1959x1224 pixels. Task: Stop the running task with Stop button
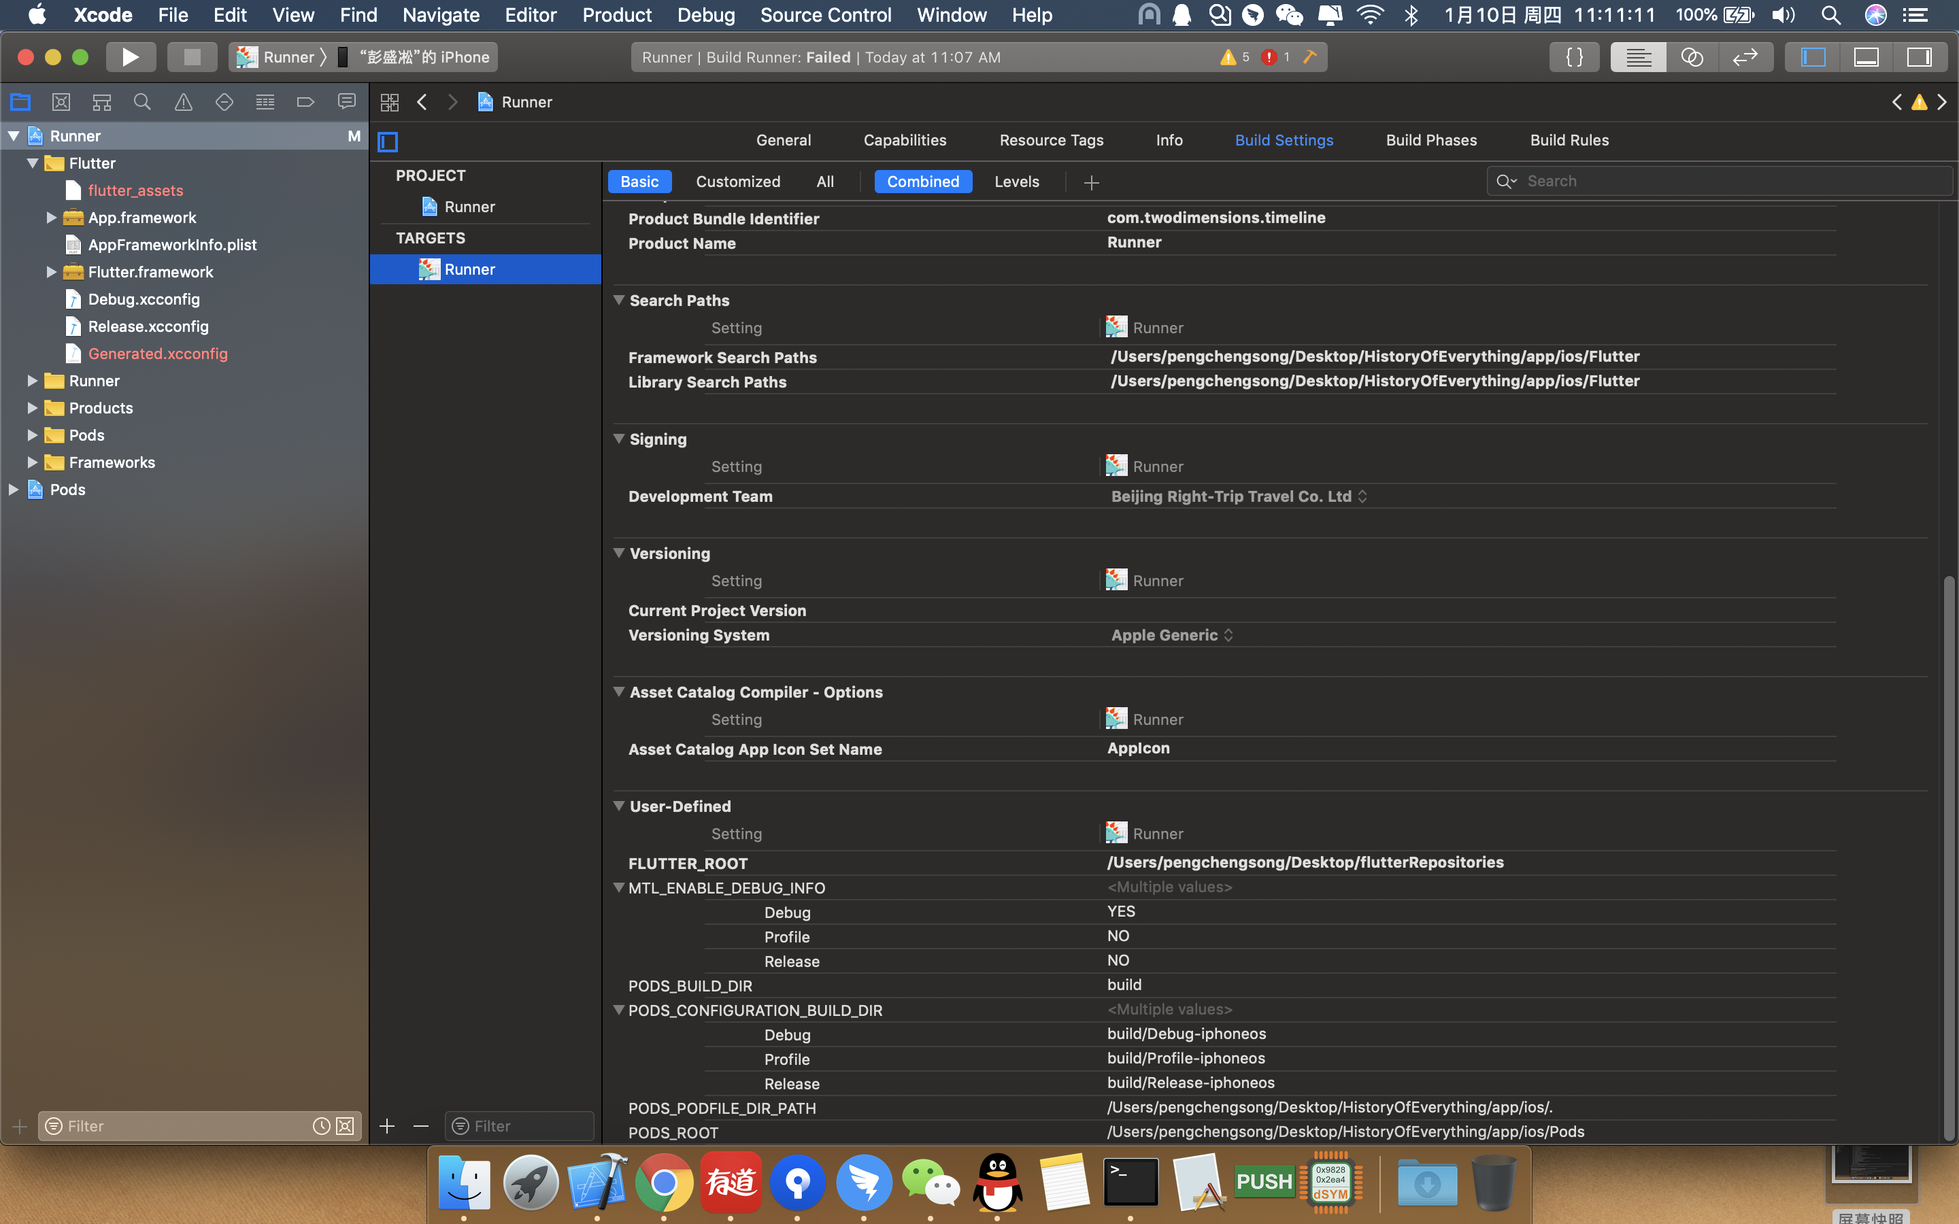pyautogui.click(x=192, y=58)
